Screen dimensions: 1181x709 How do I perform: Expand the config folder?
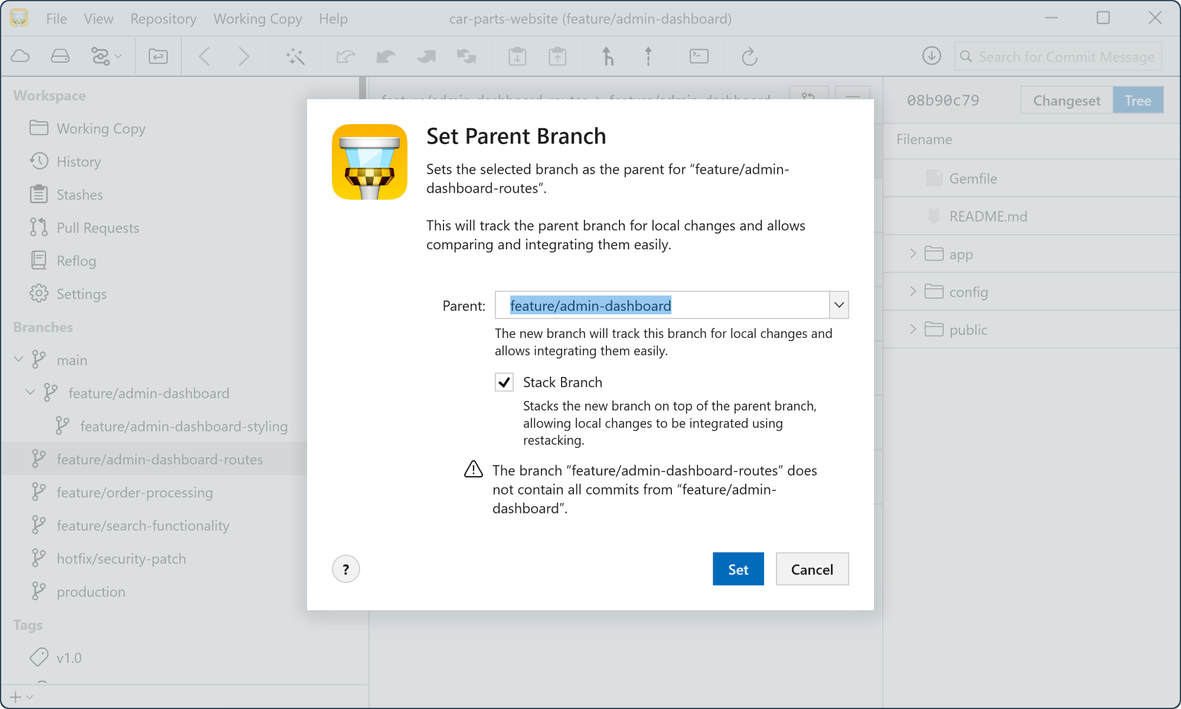tap(913, 291)
